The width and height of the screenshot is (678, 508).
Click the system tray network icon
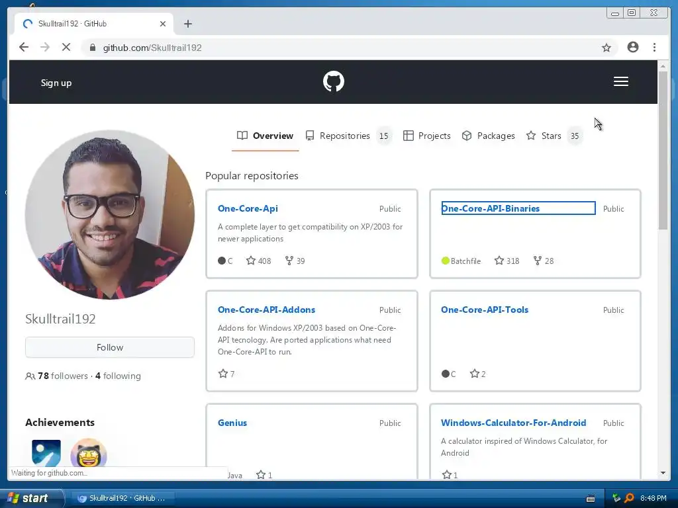[616, 498]
